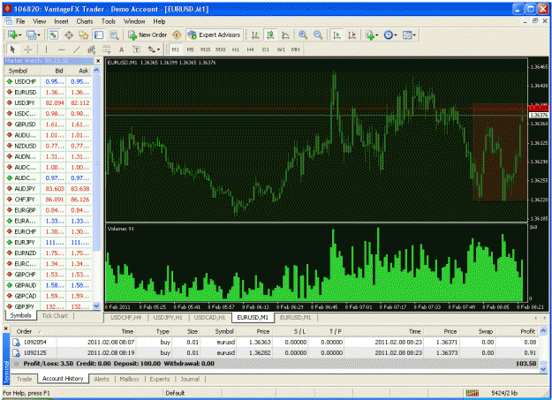This screenshot has height=400, width=552.
Task: Select the Text Label 'T' tool
Action: pyautogui.click(x=136, y=49)
